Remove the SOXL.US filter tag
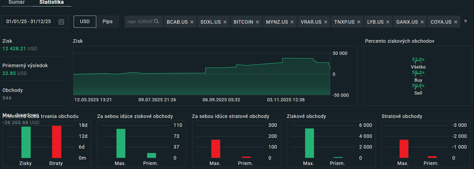Image resolution: width=474 pixels, height=169 pixels. [x=225, y=22]
